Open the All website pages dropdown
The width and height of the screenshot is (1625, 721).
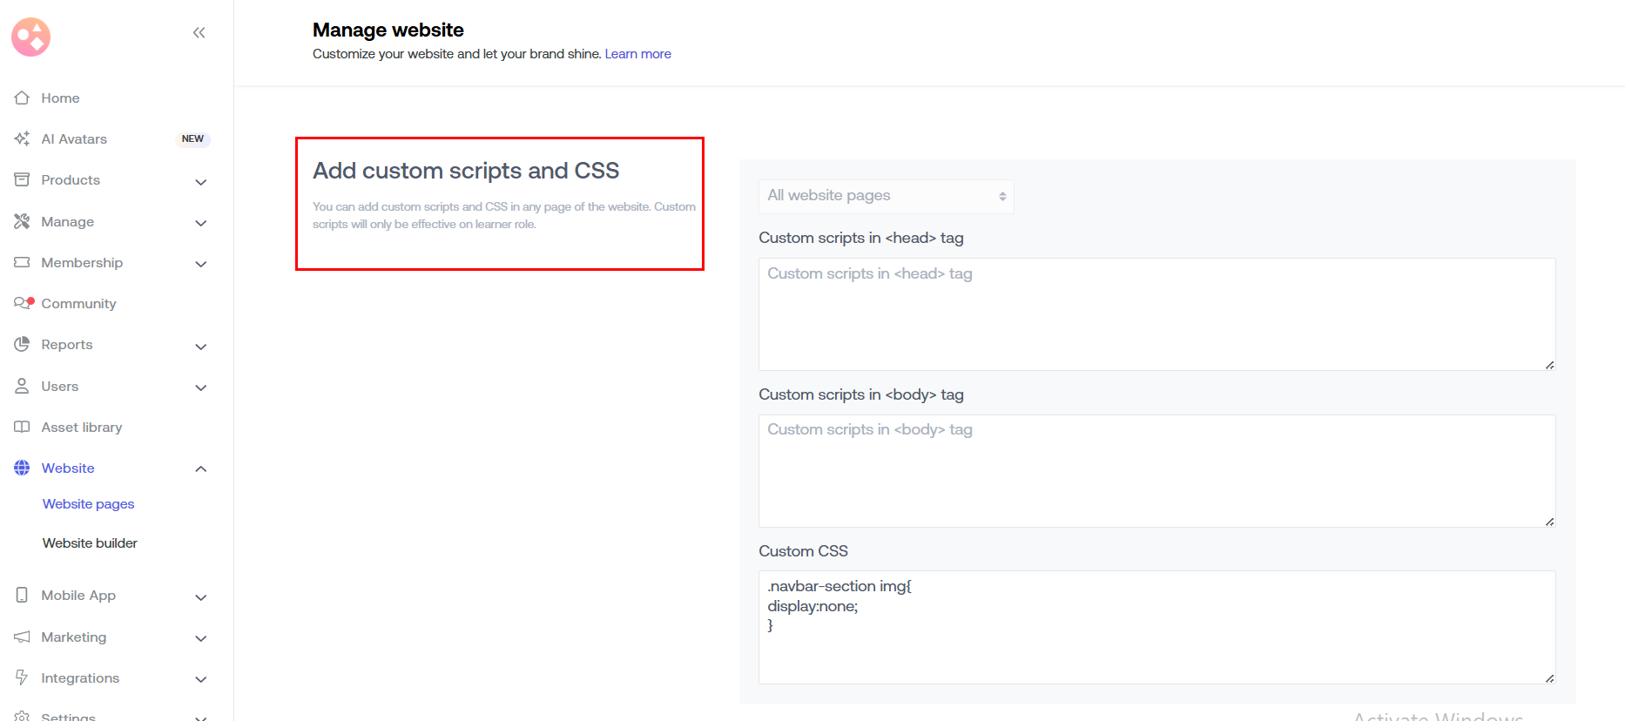tap(886, 196)
